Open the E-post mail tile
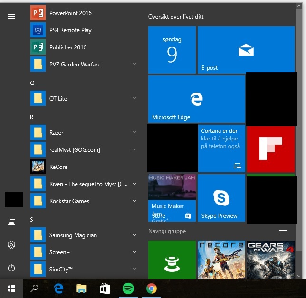This screenshot has width=306, height=298. coord(246,50)
